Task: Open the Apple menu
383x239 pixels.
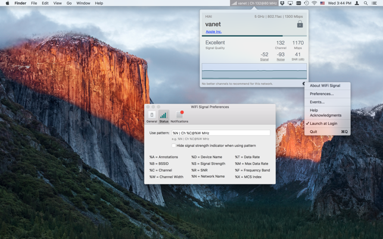Action: pos(7,3)
